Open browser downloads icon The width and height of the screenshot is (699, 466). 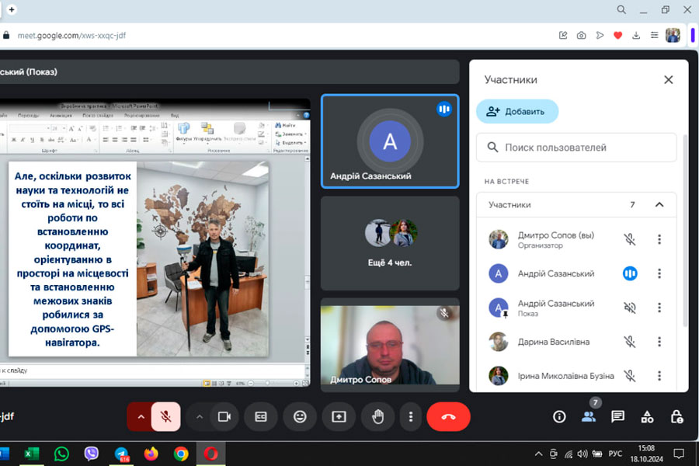click(x=636, y=35)
